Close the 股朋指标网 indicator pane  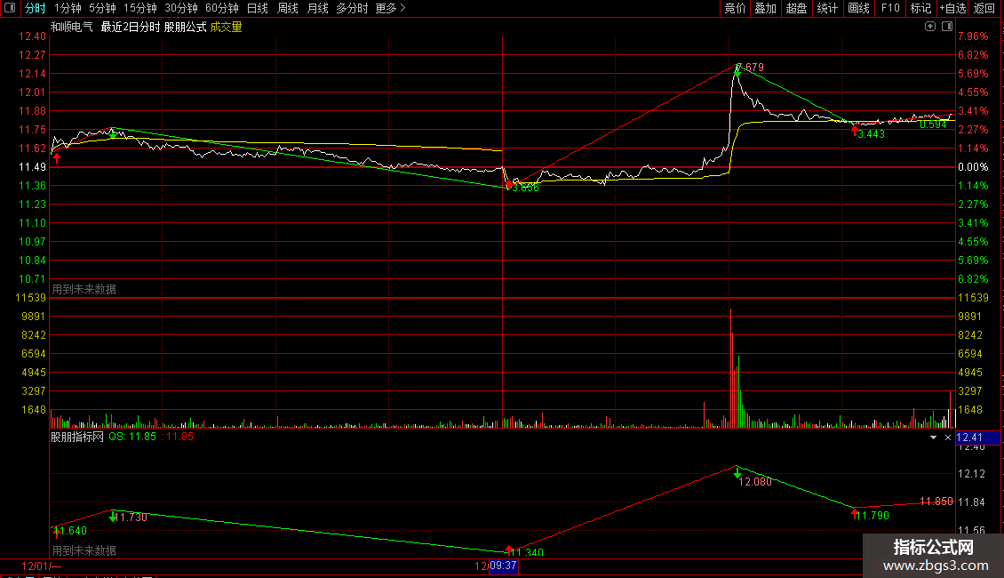click(948, 437)
